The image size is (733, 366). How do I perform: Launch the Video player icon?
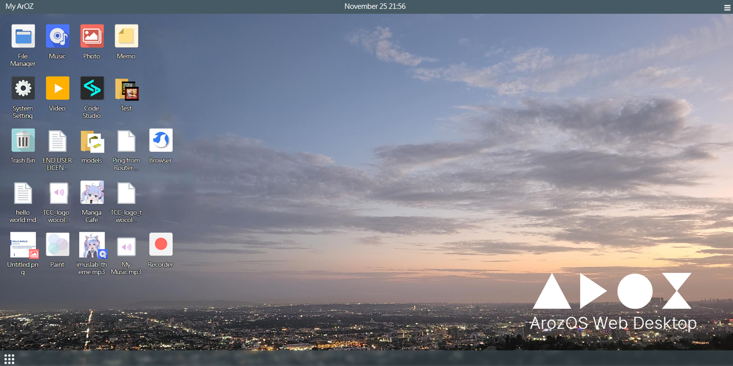57,88
